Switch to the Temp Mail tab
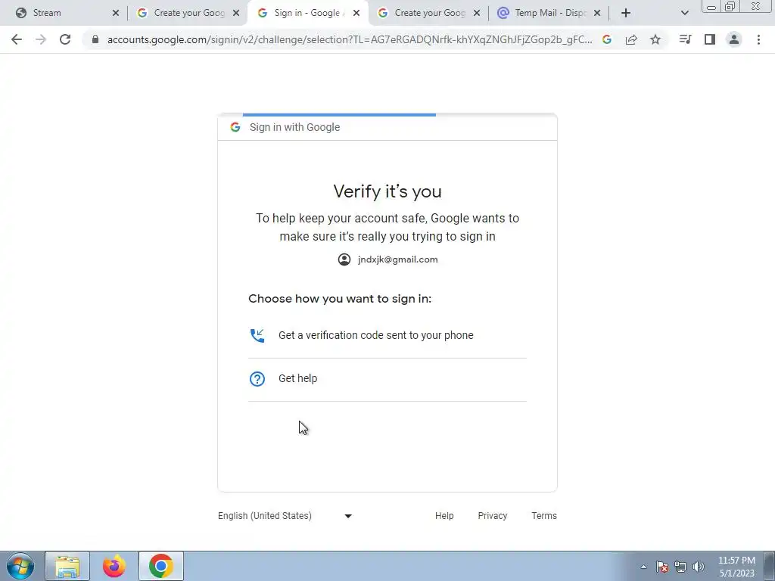Viewport: 775px width, 581px height. click(x=549, y=13)
